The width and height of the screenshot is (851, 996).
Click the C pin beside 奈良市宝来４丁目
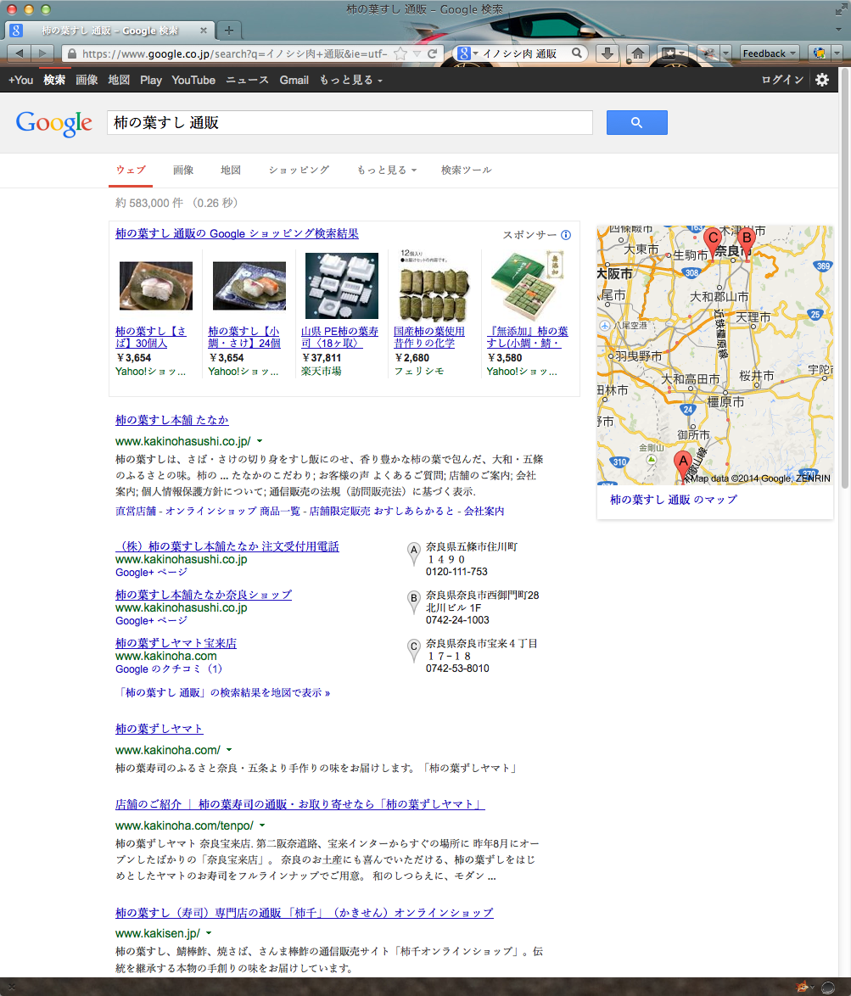pyautogui.click(x=413, y=651)
